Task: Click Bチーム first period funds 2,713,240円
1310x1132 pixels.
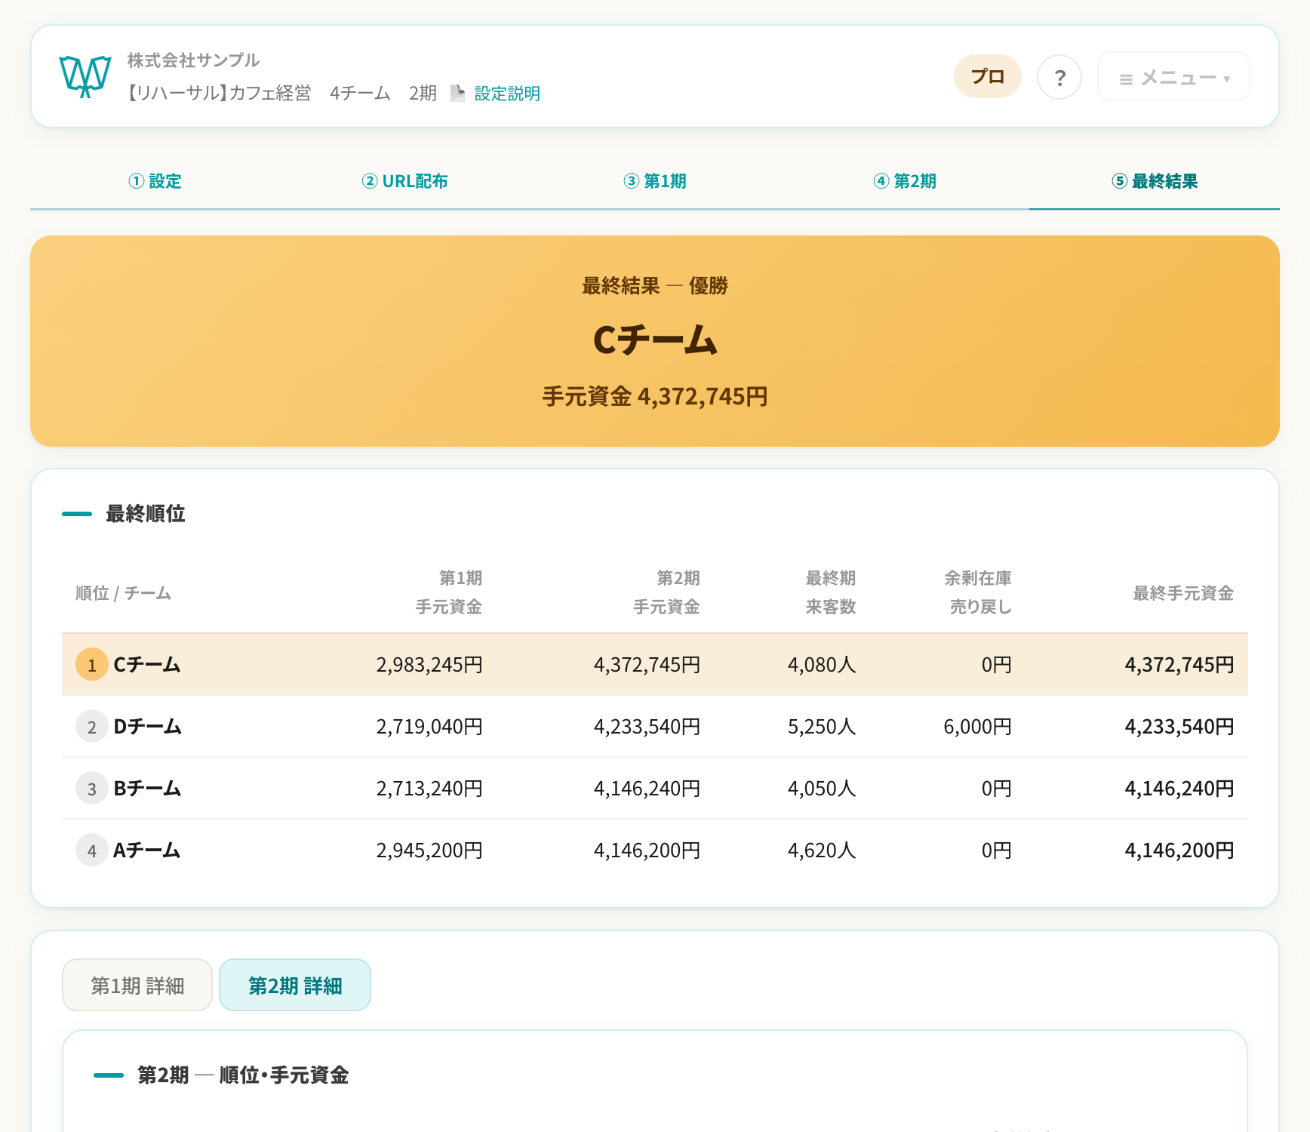Action: (429, 788)
